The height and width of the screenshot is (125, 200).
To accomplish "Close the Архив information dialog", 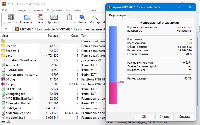I will [190, 7].
